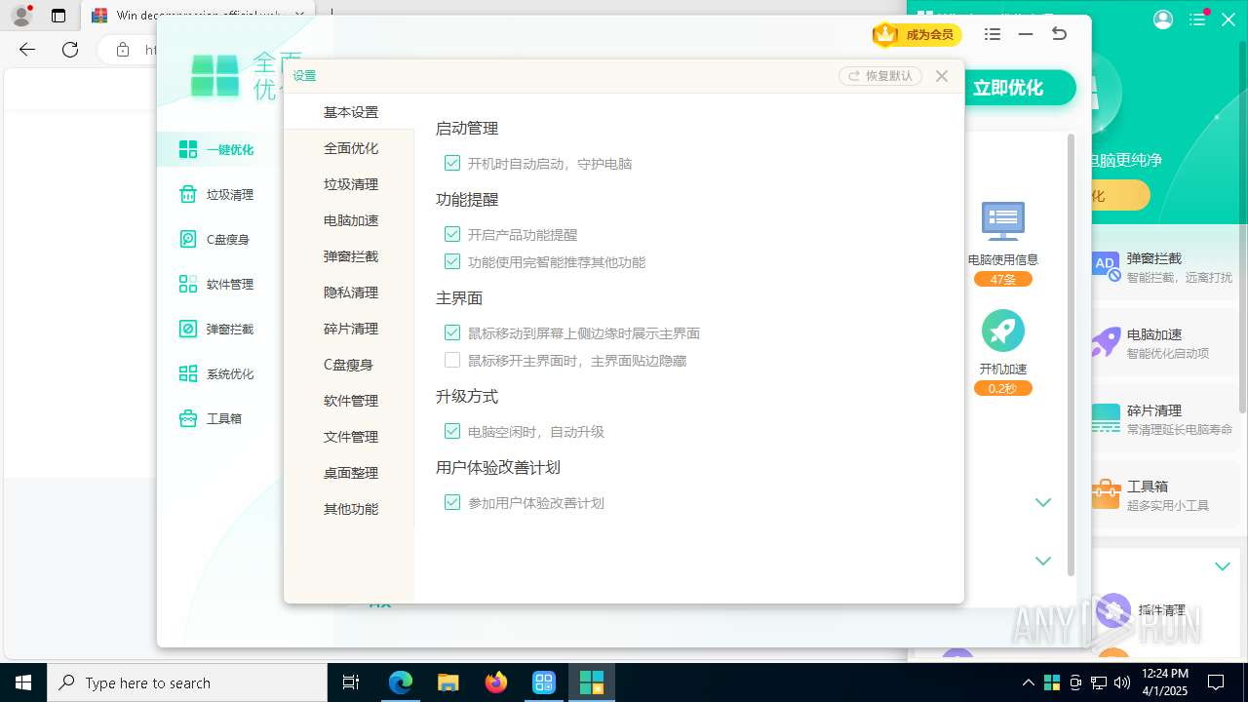
Task: Click main window vertical scrollbar
Action: tap(1071, 355)
